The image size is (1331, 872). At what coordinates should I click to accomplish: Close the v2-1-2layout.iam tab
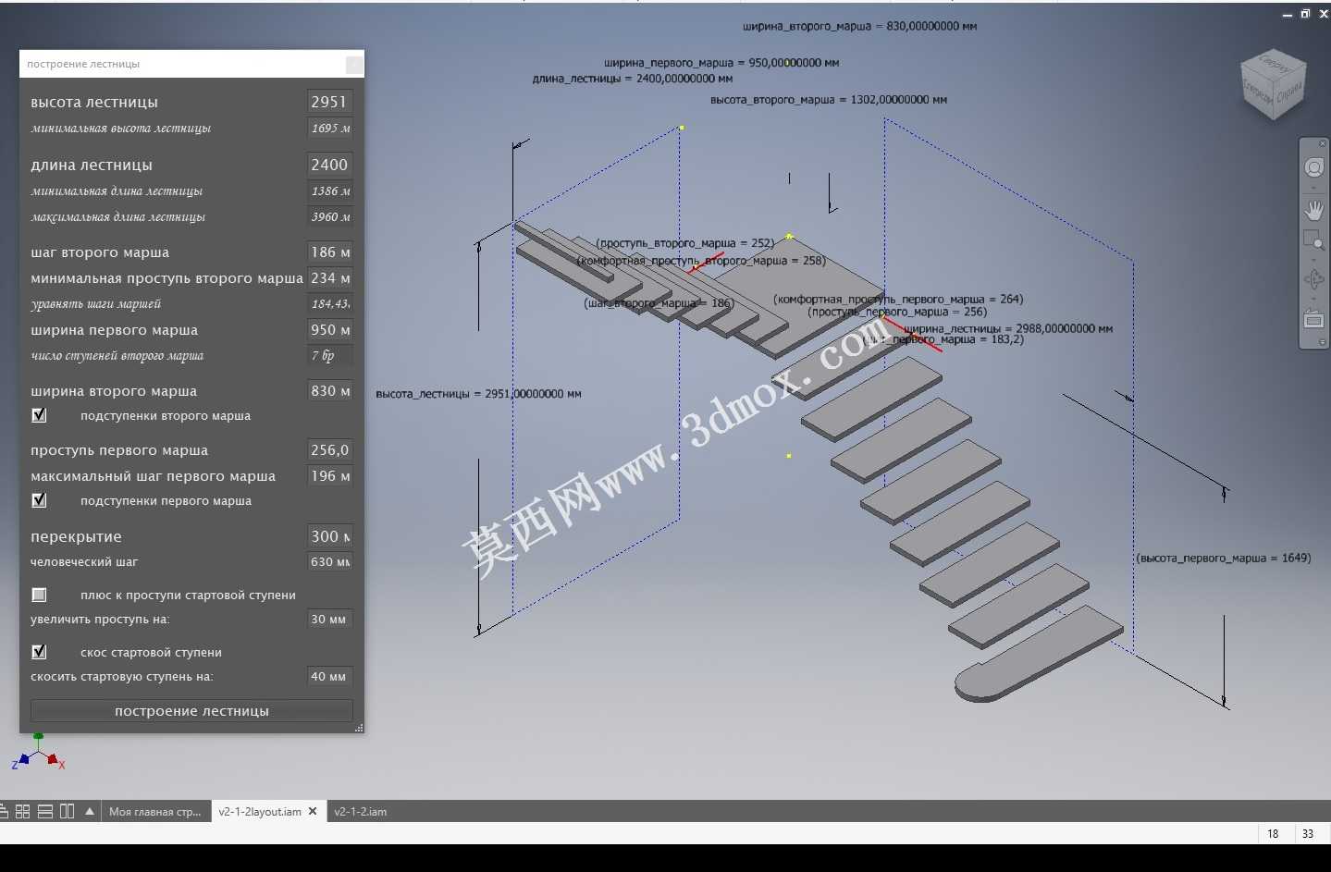coord(313,811)
